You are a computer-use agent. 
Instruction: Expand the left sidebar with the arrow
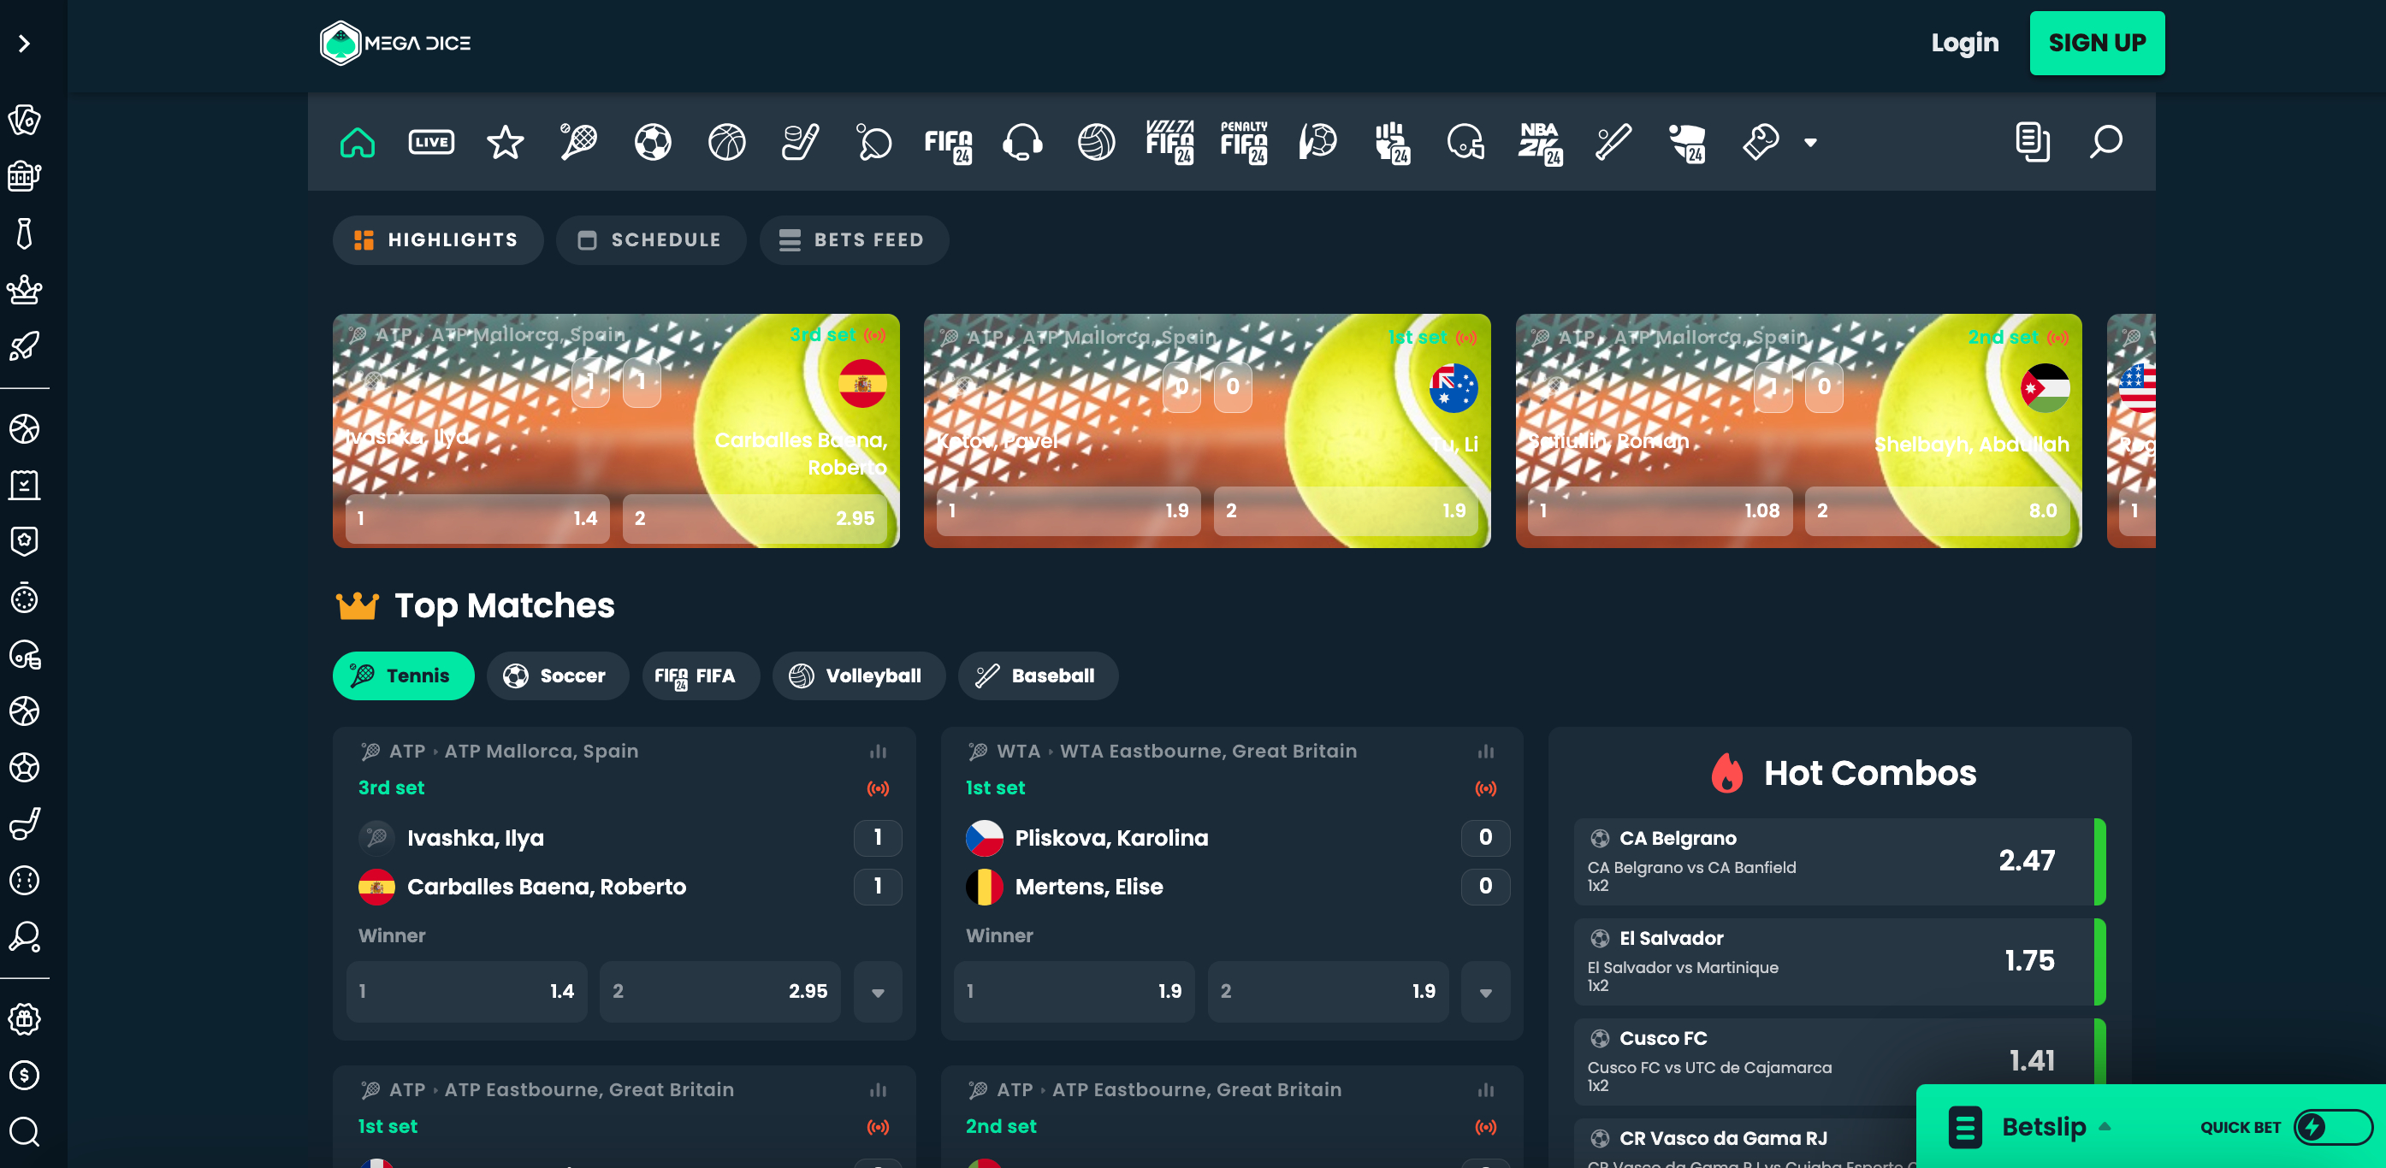click(x=25, y=44)
